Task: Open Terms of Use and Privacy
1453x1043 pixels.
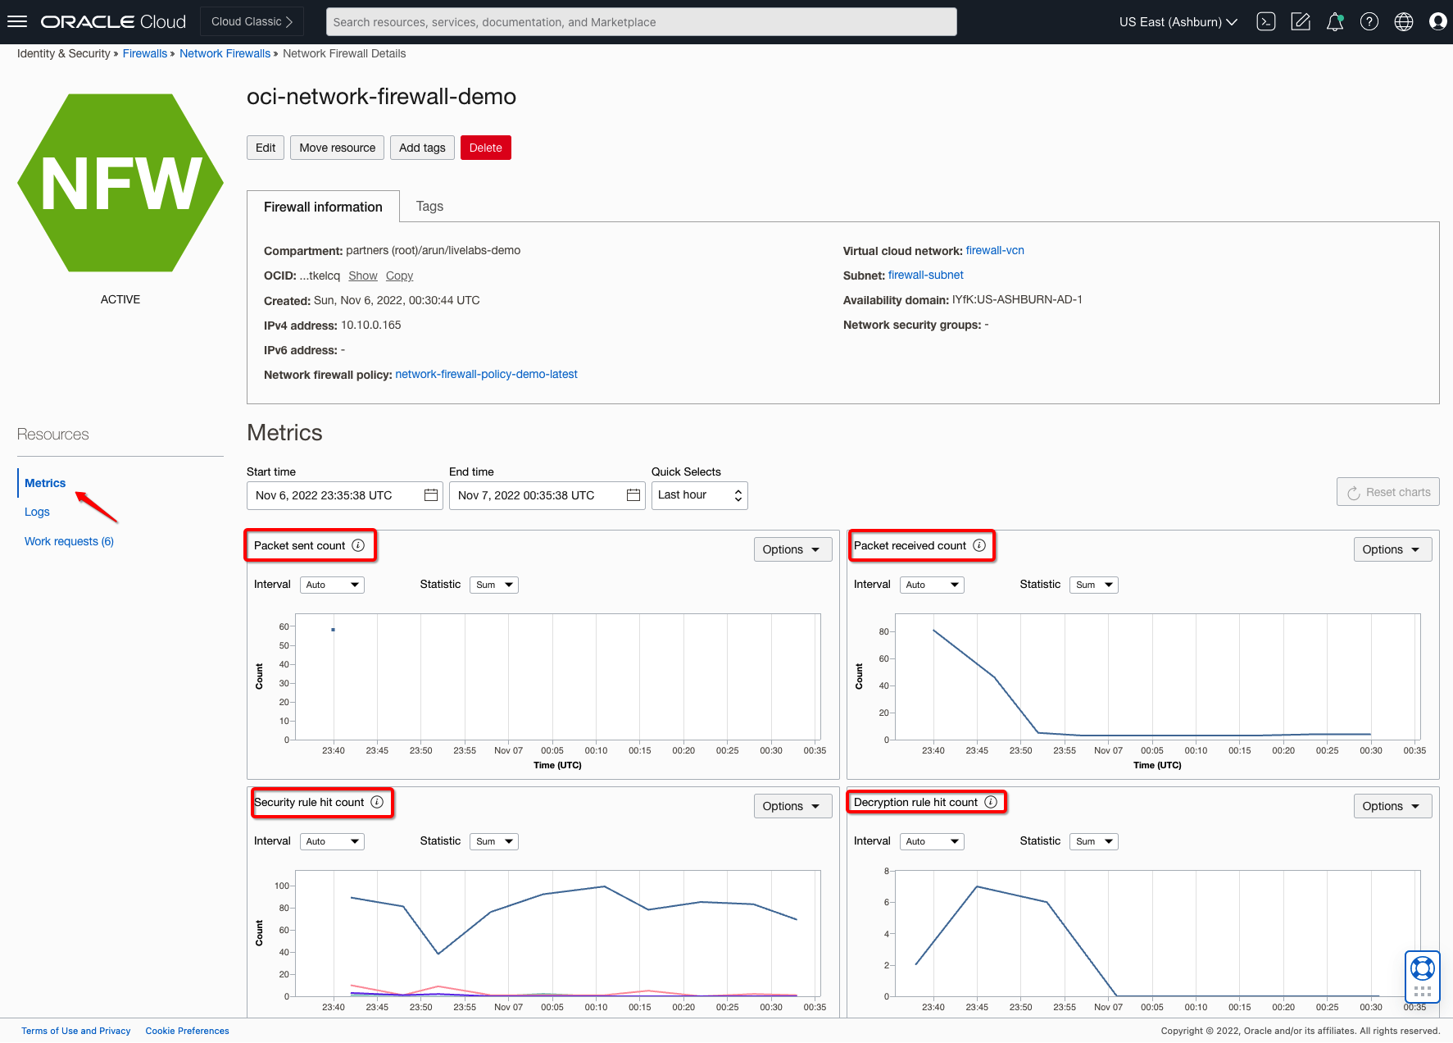Action: (x=76, y=1031)
